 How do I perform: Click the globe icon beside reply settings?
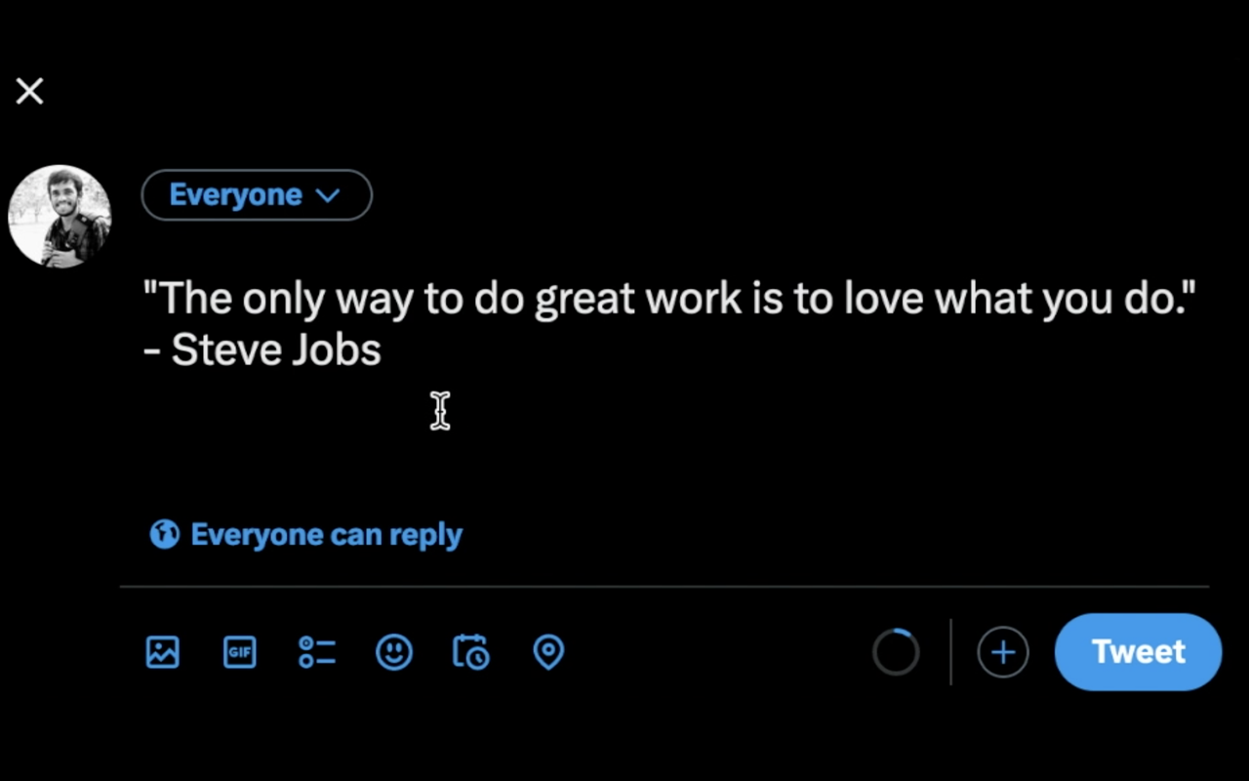(164, 534)
